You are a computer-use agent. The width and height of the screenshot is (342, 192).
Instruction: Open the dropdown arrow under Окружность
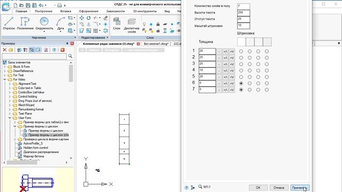[x=44, y=32]
